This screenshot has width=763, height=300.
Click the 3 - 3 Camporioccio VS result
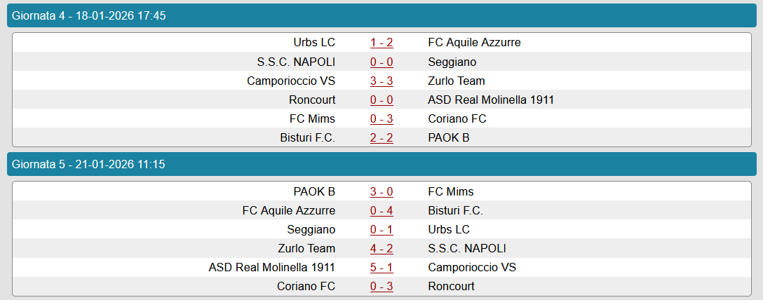point(381,81)
